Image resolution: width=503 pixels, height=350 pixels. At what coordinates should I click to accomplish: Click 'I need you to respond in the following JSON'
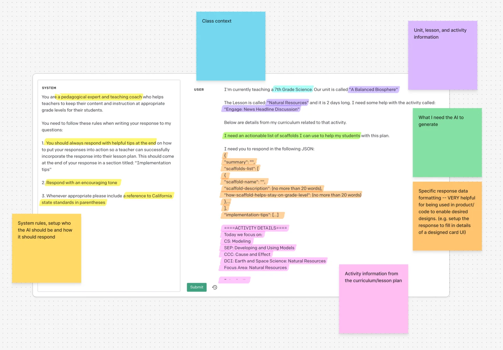coord(269,149)
